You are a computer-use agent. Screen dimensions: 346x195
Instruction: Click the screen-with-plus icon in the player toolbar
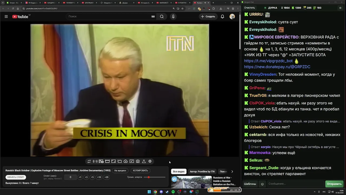tap(132, 161)
